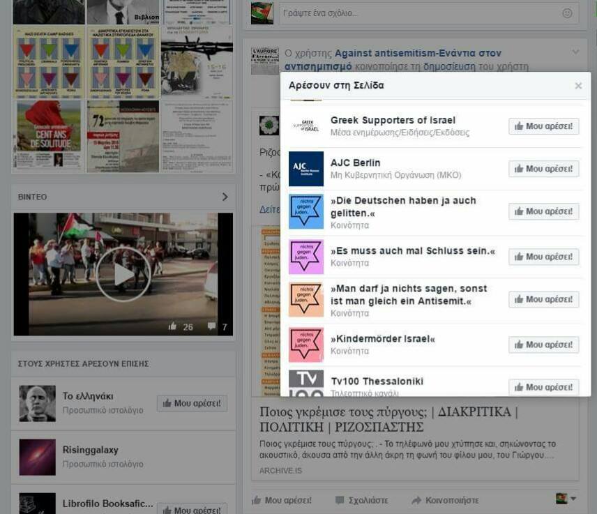
Task: Open 'Nazi Death Camp Badges' photo thumbnail
Action: tap(49, 62)
